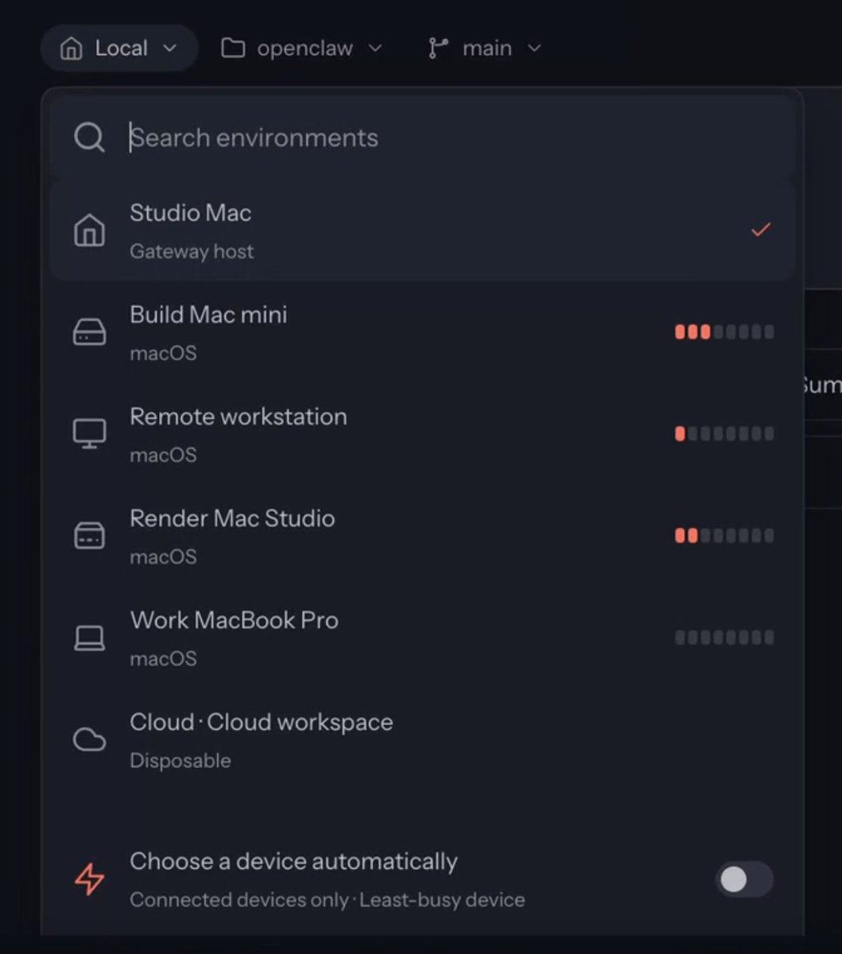Click the monitor icon for Remote workstation
The width and height of the screenshot is (842, 954).
pos(89,434)
